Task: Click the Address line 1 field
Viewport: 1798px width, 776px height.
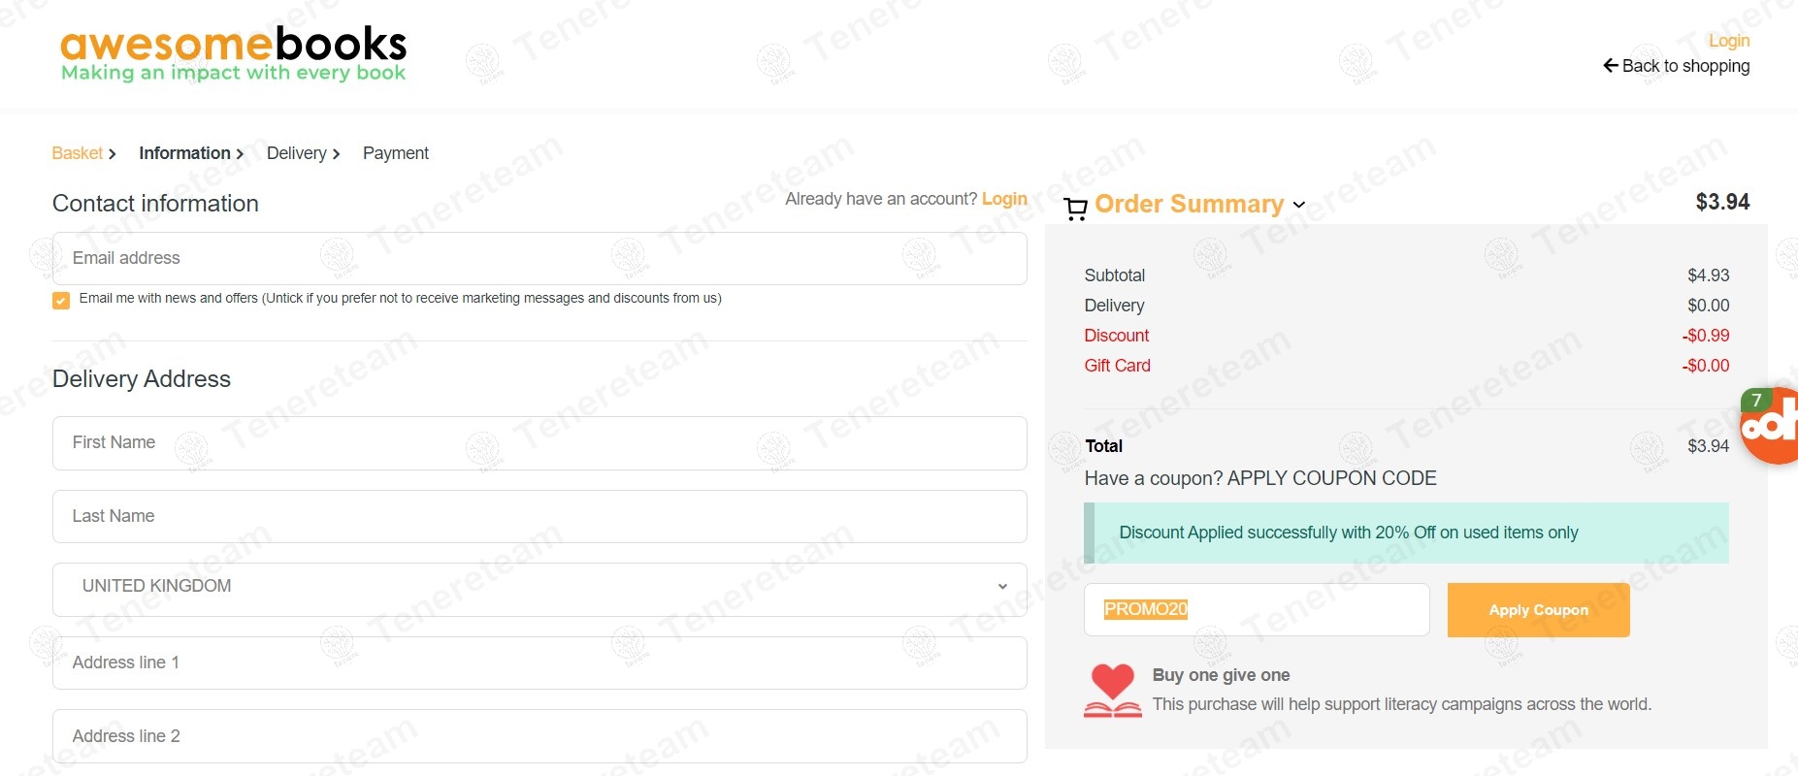Action: pyautogui.click(x=539, y=663)
